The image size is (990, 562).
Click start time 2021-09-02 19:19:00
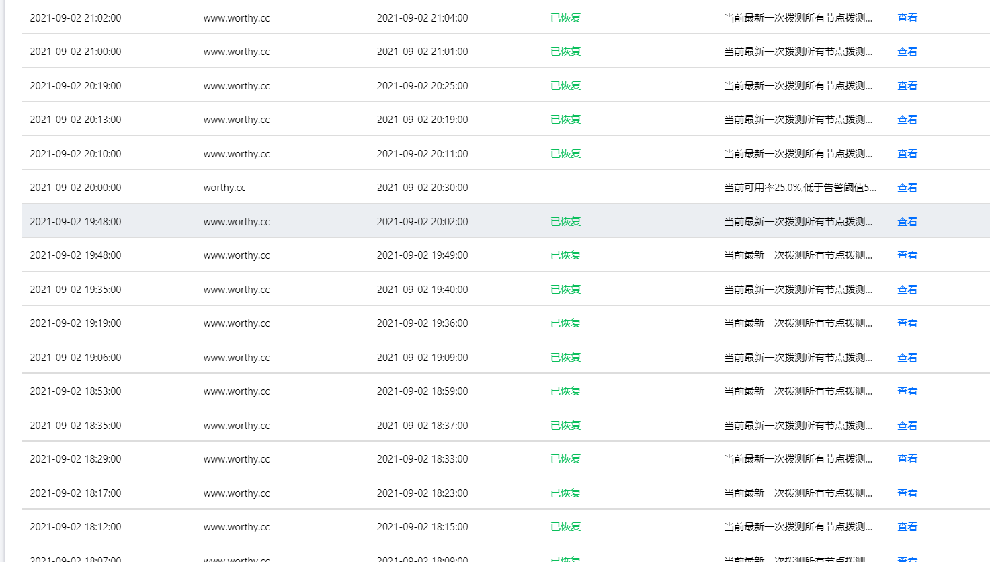pyautogui.click(x=75, y=323)
